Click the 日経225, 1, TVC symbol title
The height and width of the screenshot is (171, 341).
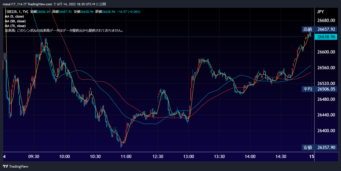[x=17, y=12]
